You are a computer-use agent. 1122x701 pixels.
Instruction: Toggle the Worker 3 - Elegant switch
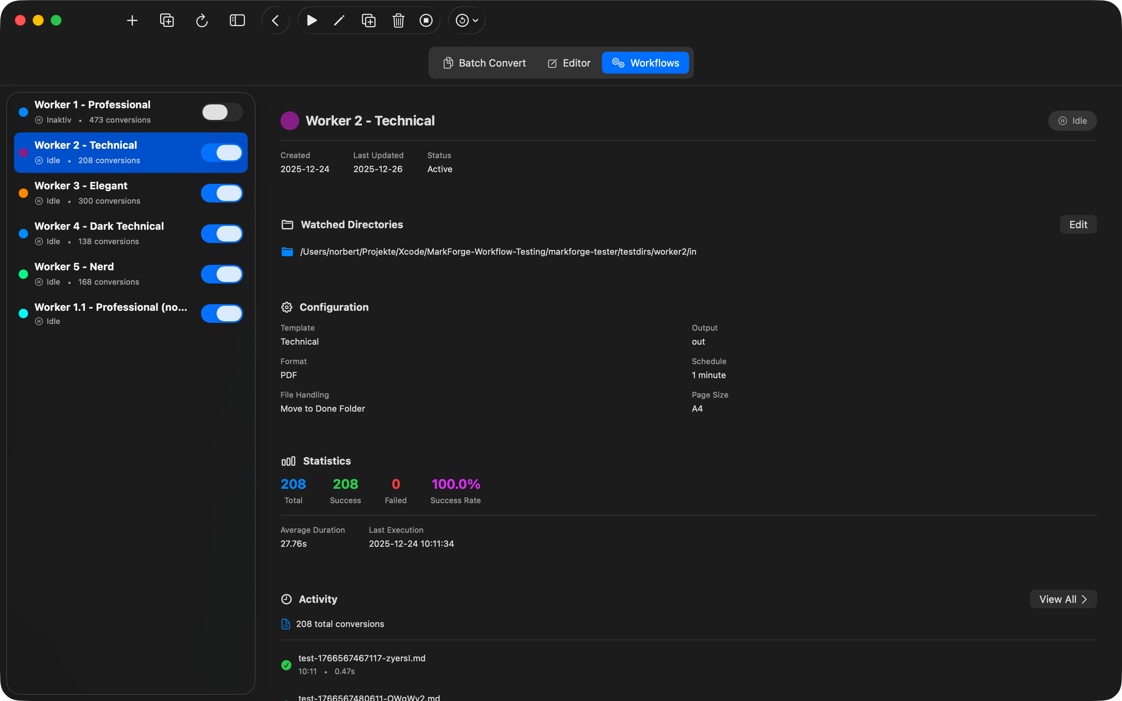click(222, 193)
